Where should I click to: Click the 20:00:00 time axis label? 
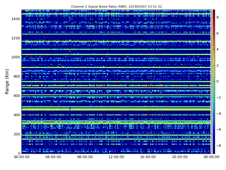[180, 157]
